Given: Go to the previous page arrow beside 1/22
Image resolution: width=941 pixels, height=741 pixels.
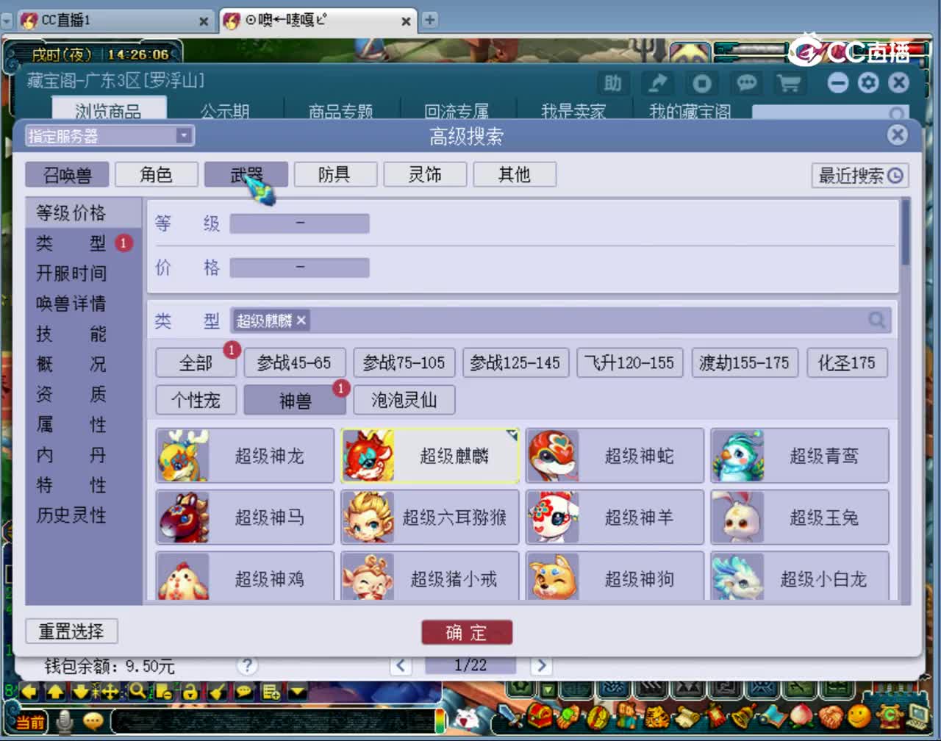Looking at the screenshot, I should pos(401,666).
